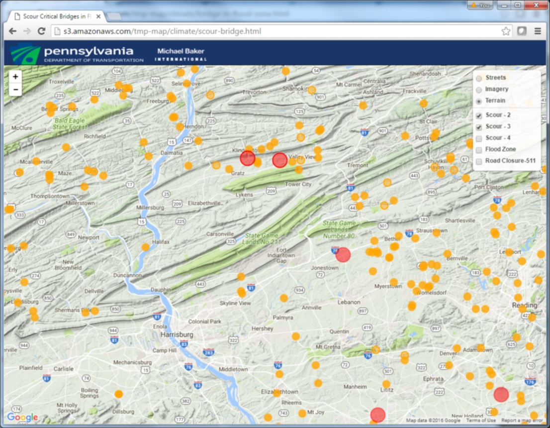This screenshot has width=550, height=428.
Task: Click the browser Forward arrow
Action: [27, 31]
